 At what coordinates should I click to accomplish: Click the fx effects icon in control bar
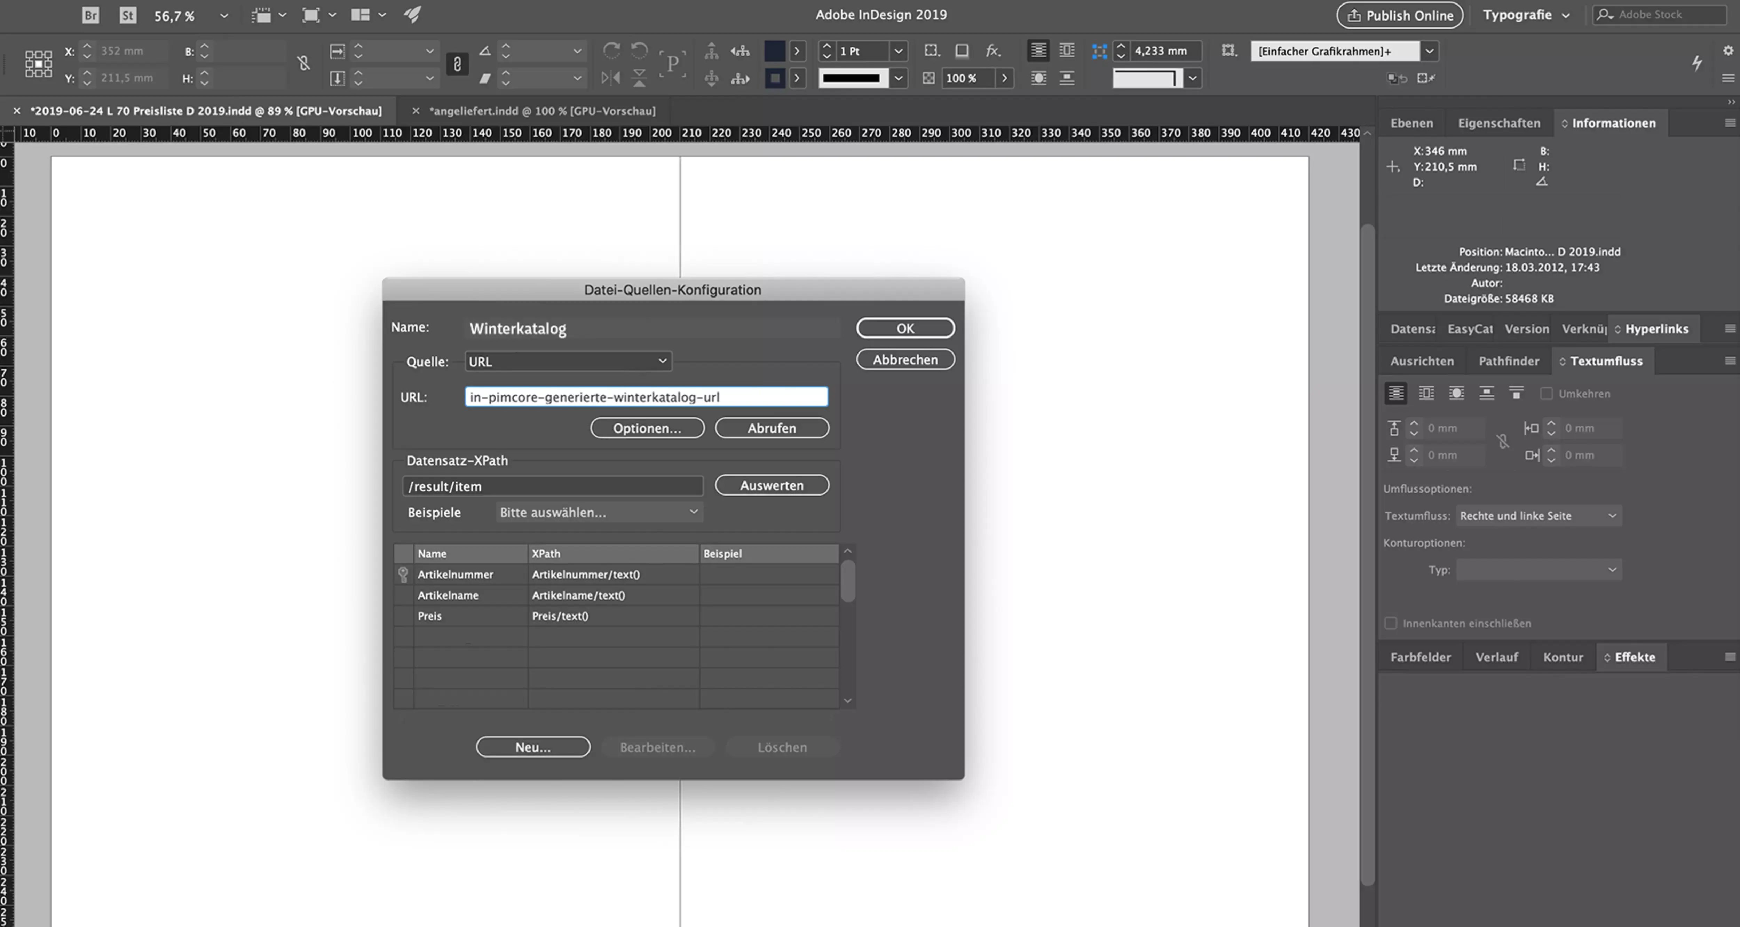(x=992, y=51)
